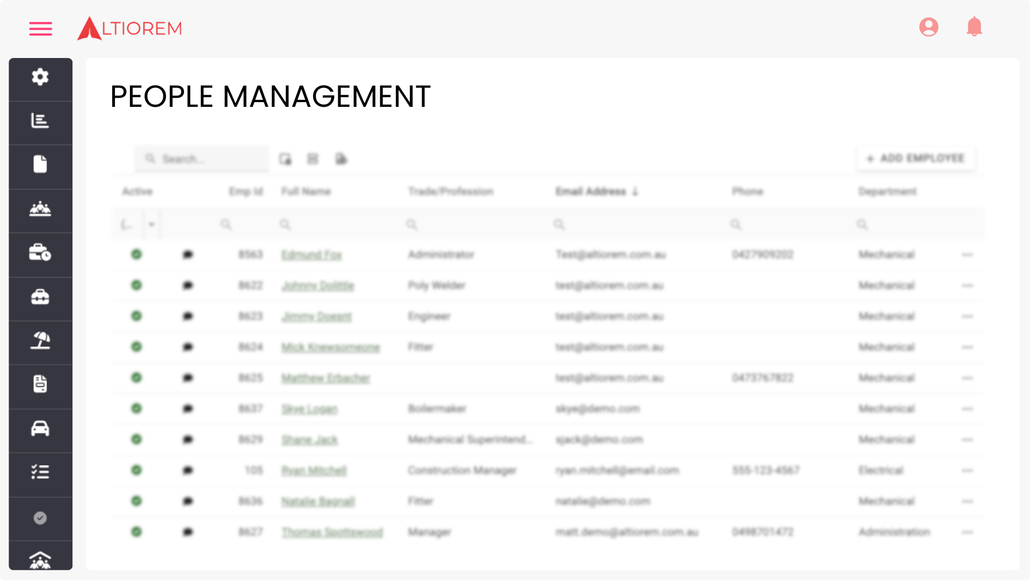Click the notifications bell icon
This screenshot has height=580, width=1031.
(974, 27)
